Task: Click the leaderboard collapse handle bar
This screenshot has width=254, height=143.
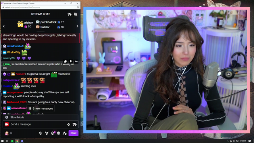Action: pos(40,32)
